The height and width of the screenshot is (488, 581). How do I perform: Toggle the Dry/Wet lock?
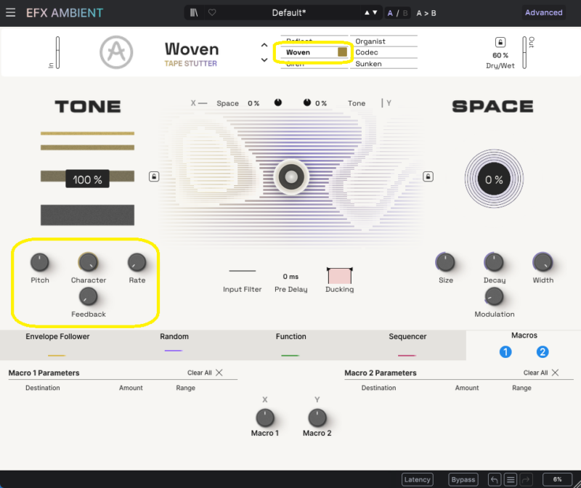coord(500,42)
